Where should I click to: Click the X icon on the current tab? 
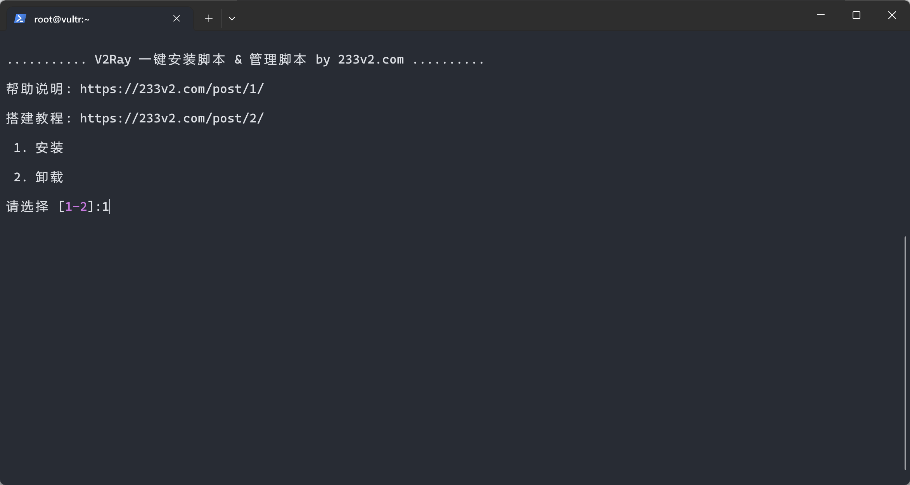pyautogui.click(x=176, y=18)
